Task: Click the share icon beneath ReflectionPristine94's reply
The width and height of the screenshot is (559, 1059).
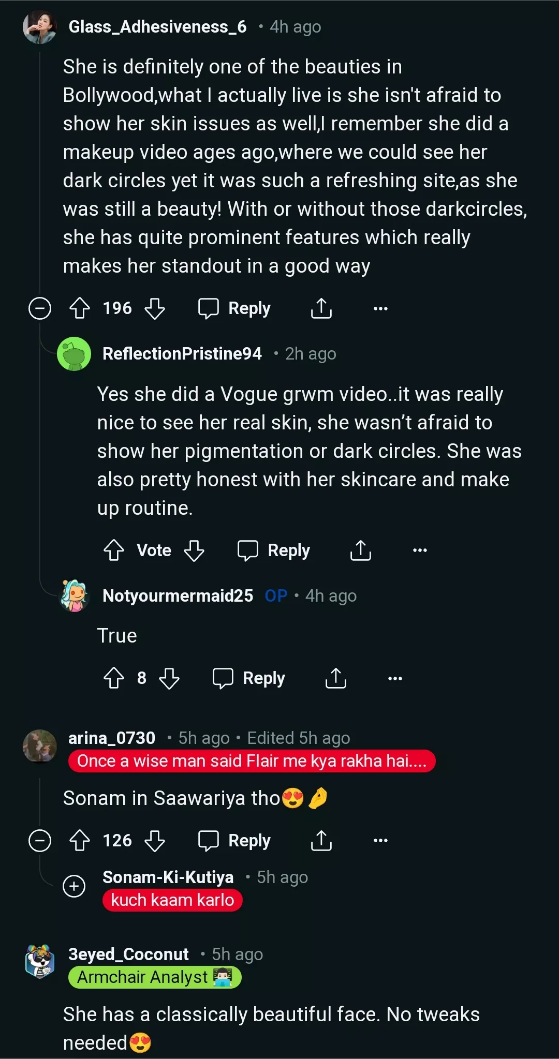Action: point(360,550)
